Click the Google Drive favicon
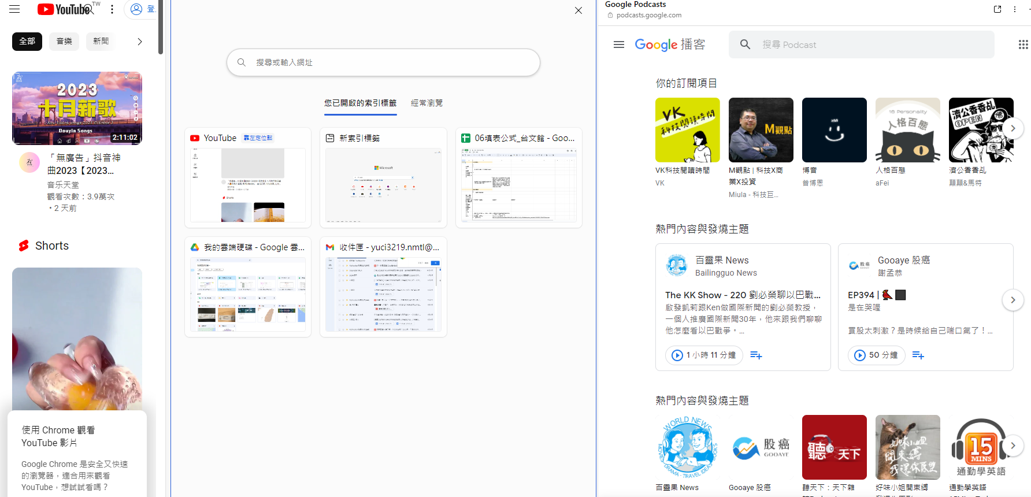The image size is (1031, 497). 195,247
